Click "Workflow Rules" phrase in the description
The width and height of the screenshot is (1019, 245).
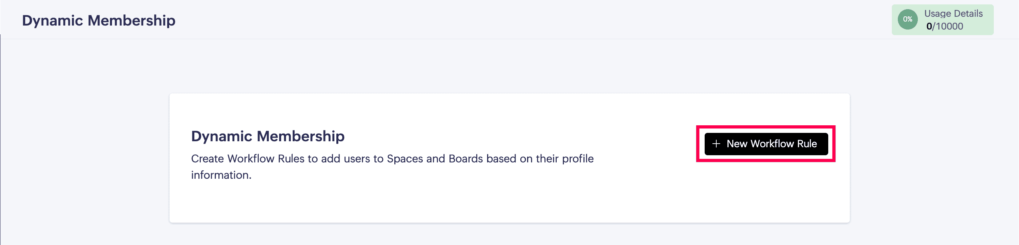pos(266,159)
